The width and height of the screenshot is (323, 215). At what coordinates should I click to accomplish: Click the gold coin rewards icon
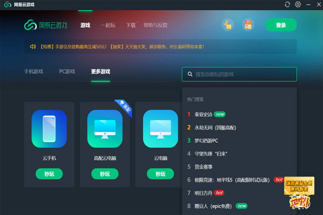tap(228, 25)
